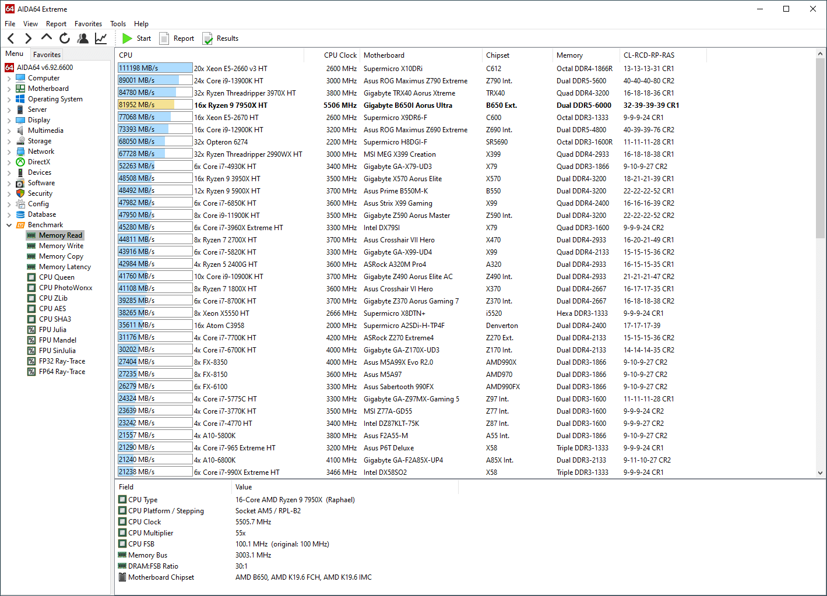This screenshot has width=827, height=596.
Task: Sort by the Chipset column header
Action: 518,55
